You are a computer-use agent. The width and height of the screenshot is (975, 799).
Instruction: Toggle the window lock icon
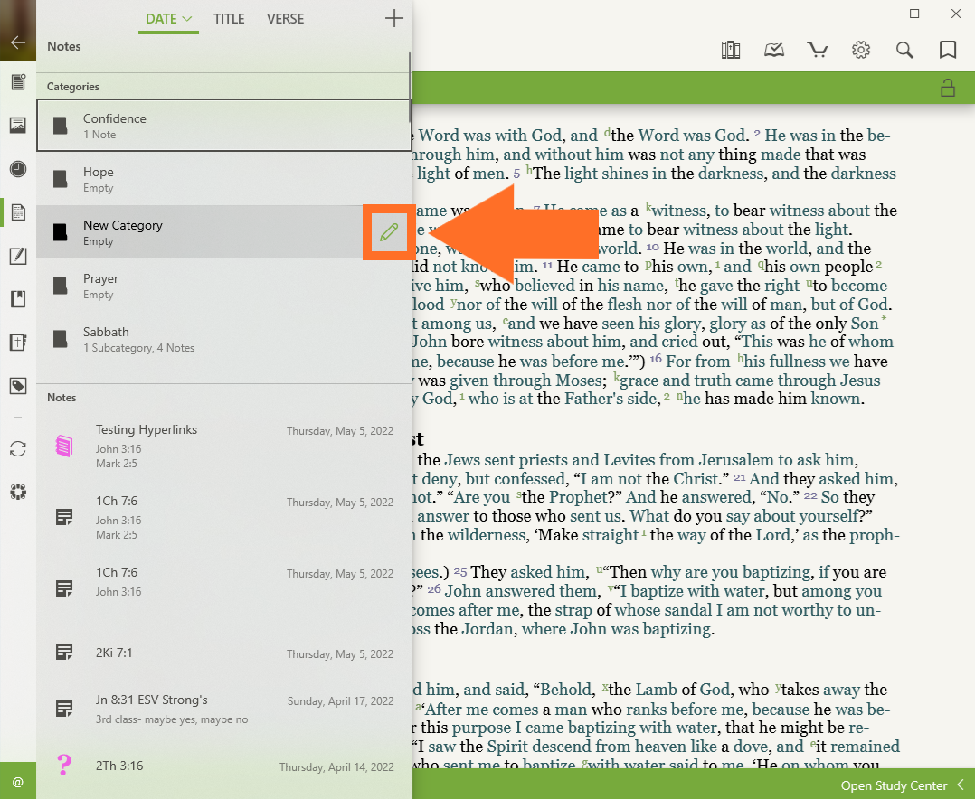click(948, 88)
